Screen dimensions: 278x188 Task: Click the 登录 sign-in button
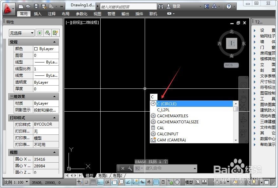(x=174, y=6)
